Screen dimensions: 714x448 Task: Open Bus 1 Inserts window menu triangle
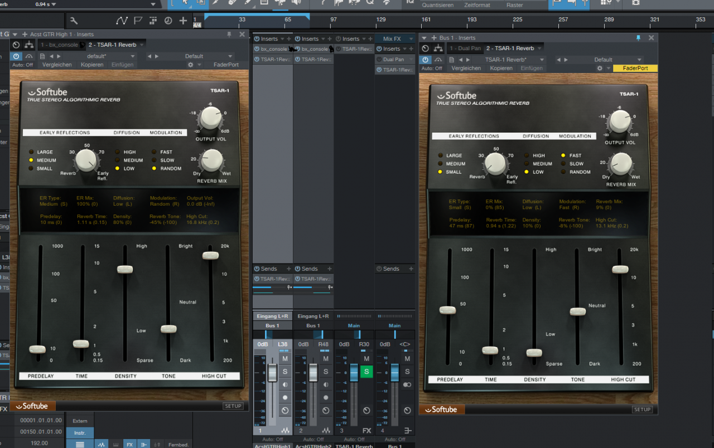[424, 38]
